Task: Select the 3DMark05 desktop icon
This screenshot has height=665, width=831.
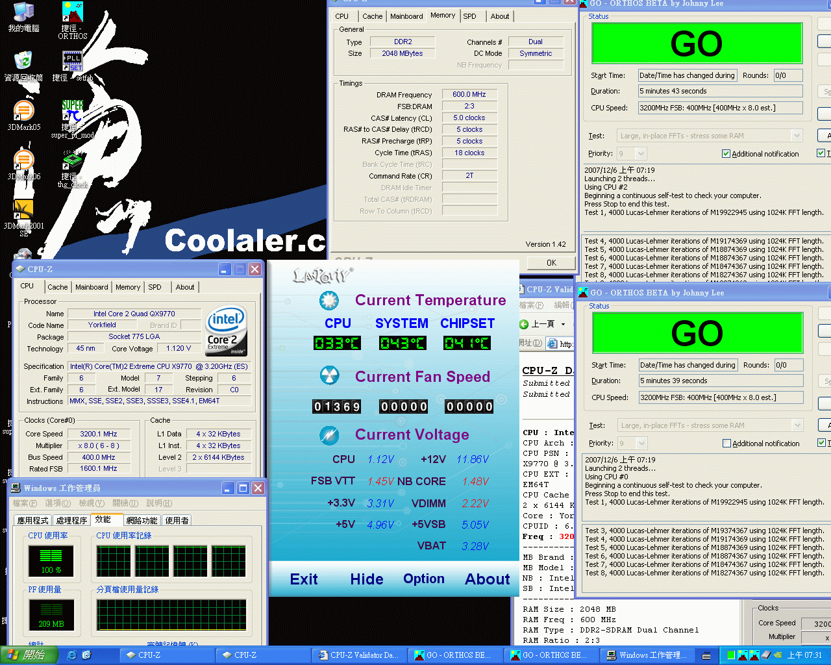Action: click(23, 111)
